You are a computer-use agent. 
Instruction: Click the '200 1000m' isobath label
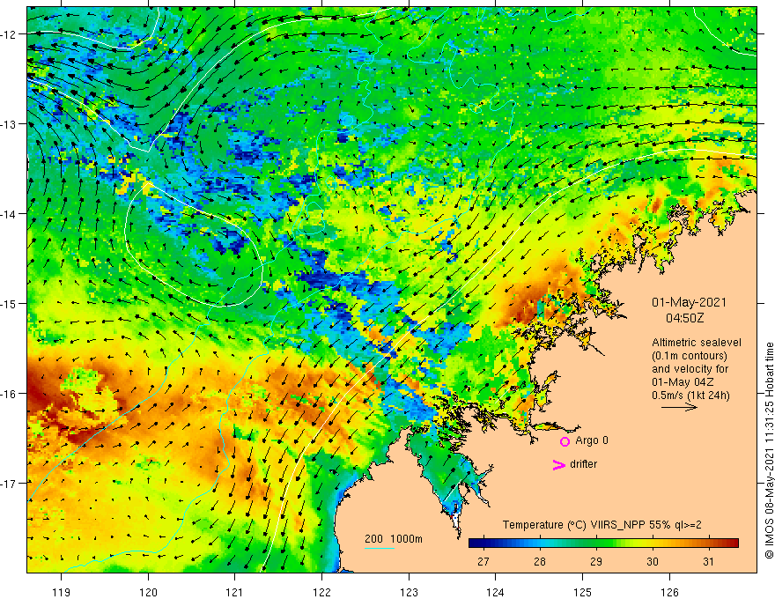(x=394, y=539)
